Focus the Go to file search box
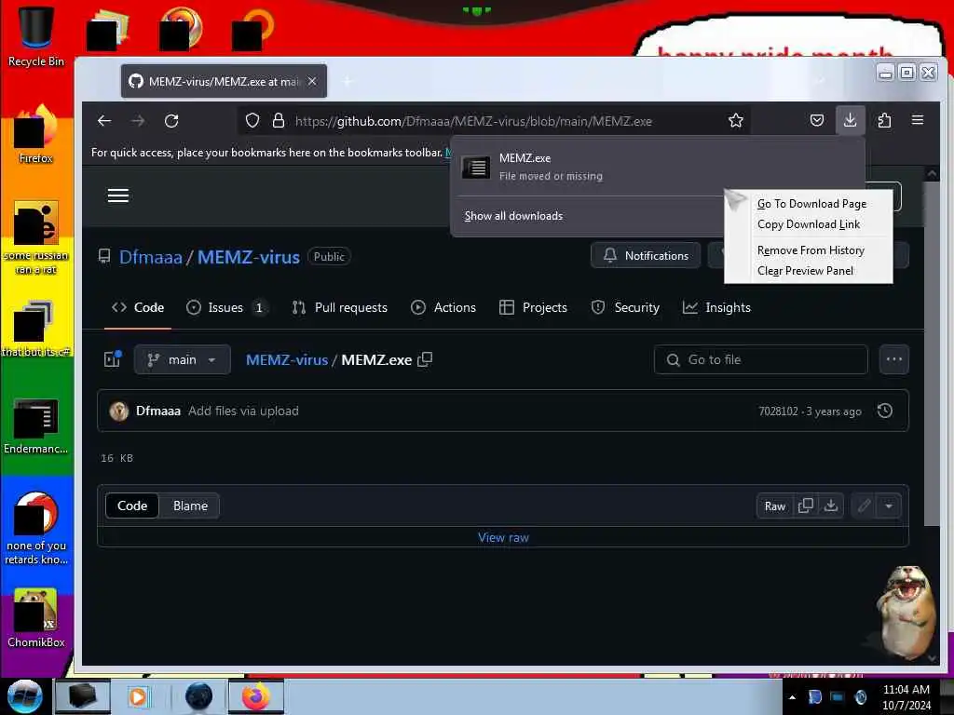The image size is (954, 715). [760, 359]
